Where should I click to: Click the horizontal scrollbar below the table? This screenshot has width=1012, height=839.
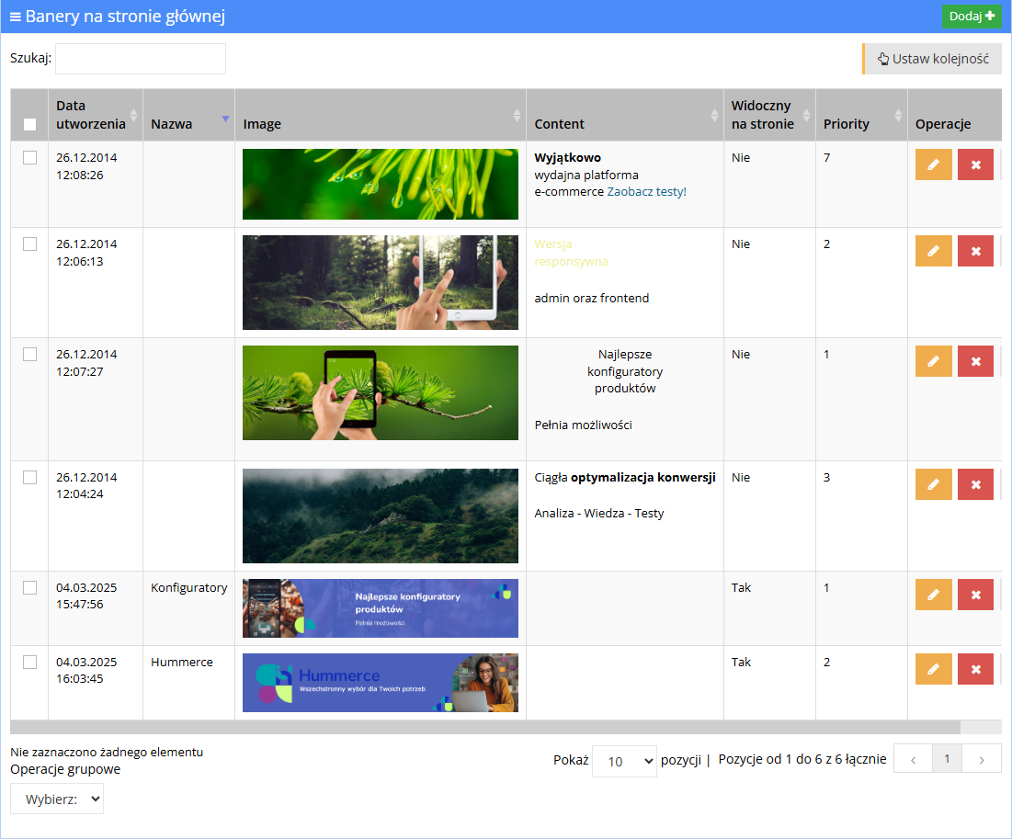pyautogui.click(x=485, y=728)
